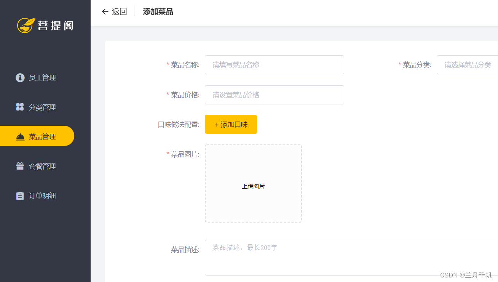Viewport: 498px width, 282px height.
Task: Click the 套餐管理 gift box icon
Action: (20, 166)
